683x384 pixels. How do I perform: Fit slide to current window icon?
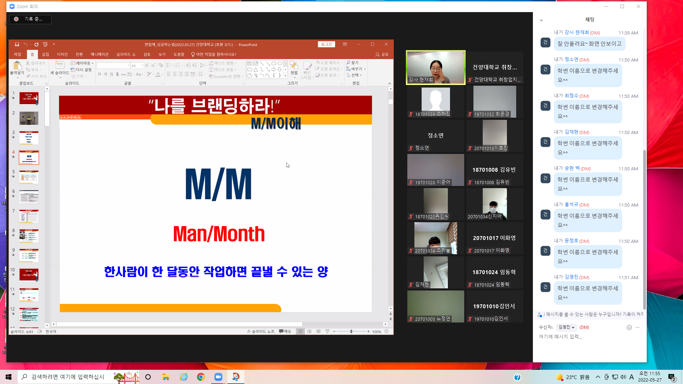coord(386,331)
